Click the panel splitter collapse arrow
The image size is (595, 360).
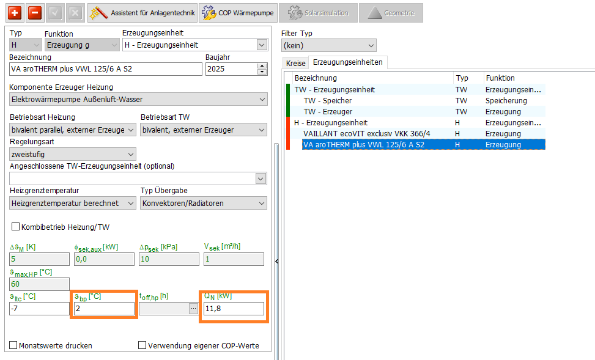(276, 261)
